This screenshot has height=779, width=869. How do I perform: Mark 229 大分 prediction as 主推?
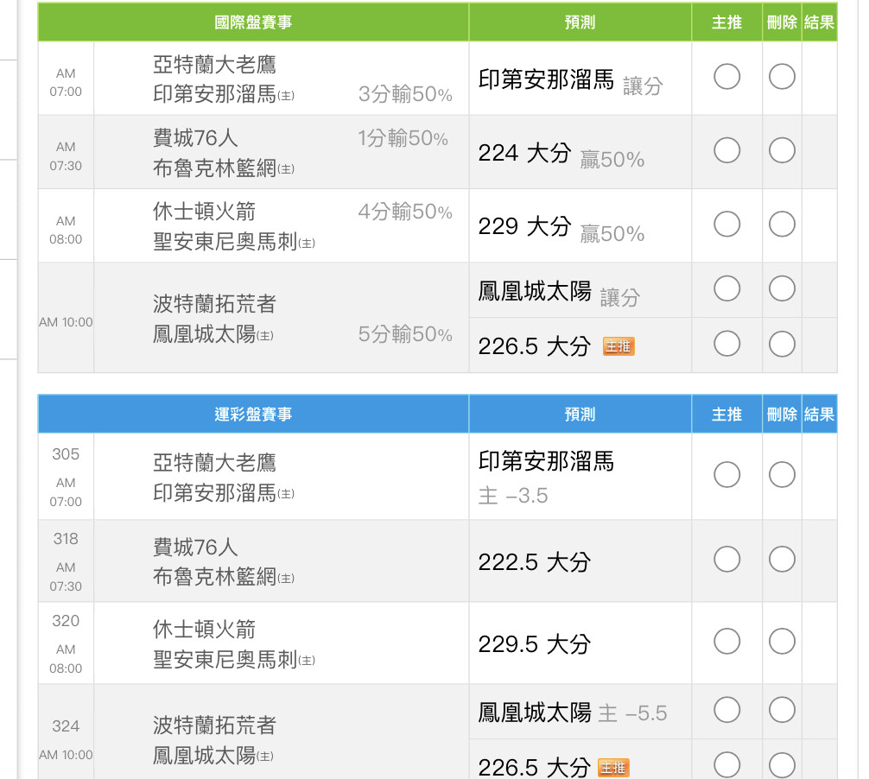[x=726, y=224]
